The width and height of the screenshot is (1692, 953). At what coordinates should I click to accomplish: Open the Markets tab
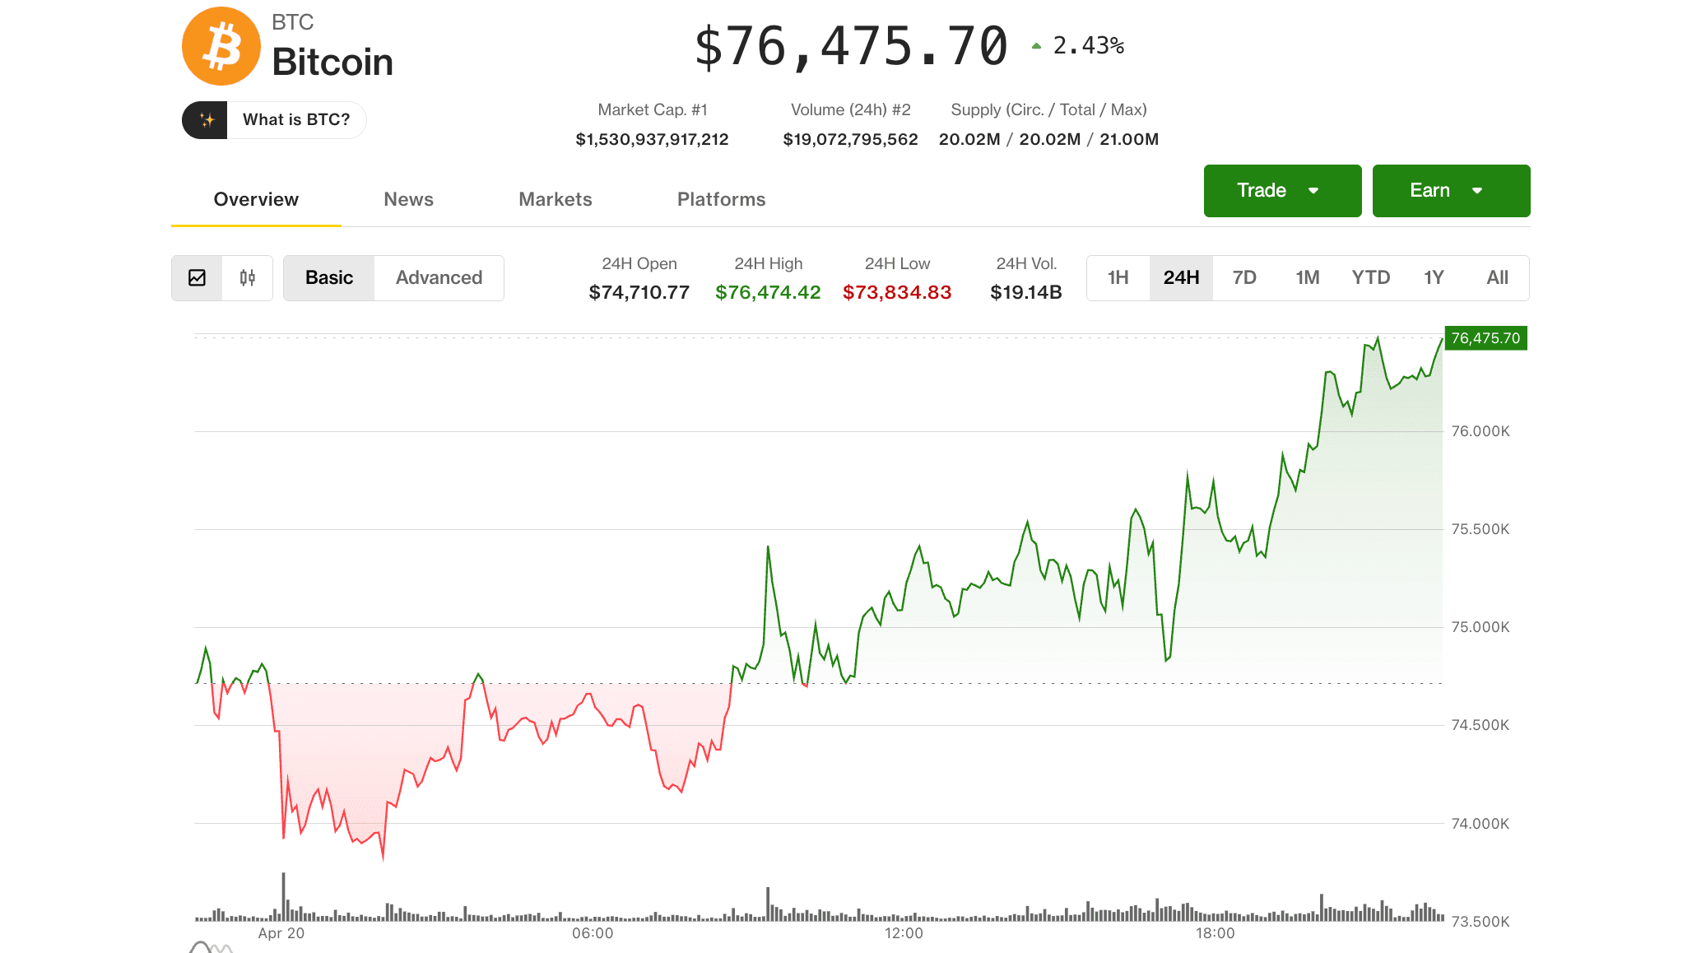555,199
